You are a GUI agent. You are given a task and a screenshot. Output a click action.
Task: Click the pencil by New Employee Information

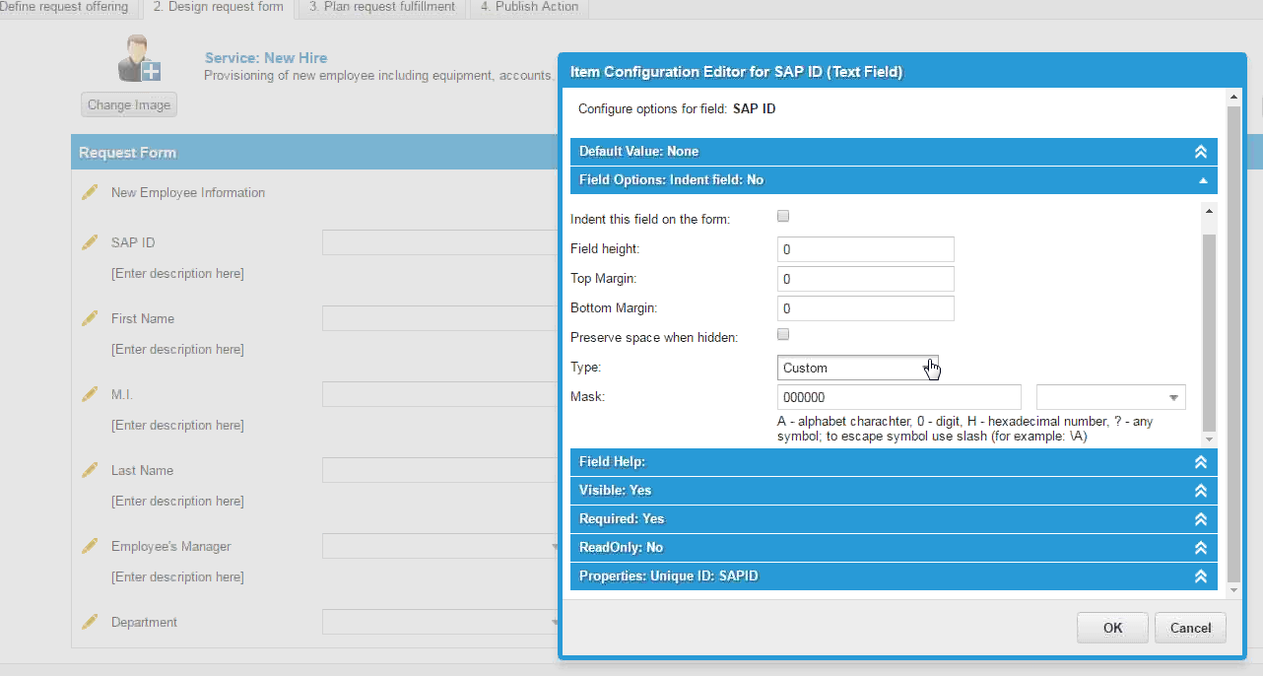[x=90, y=192]
